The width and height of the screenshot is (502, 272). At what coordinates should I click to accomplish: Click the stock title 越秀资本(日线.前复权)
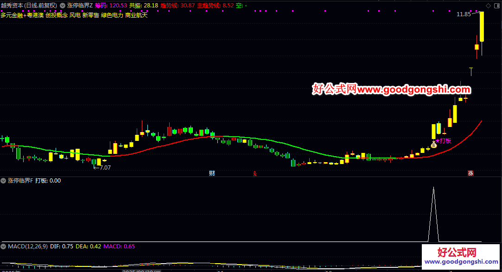[29, 6]
